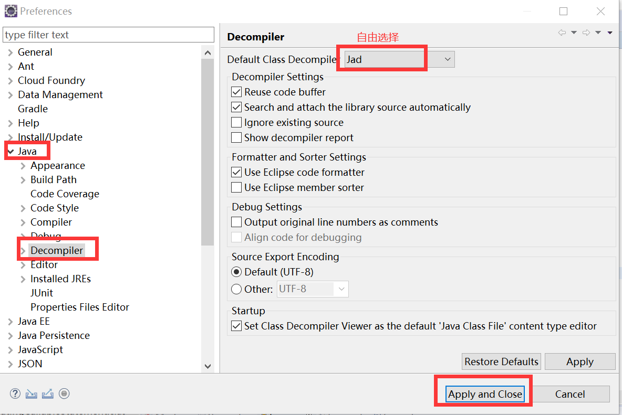Expand the Decompiler subnode arrow
This screenshot has width=622, height=415.
(23, 251)
